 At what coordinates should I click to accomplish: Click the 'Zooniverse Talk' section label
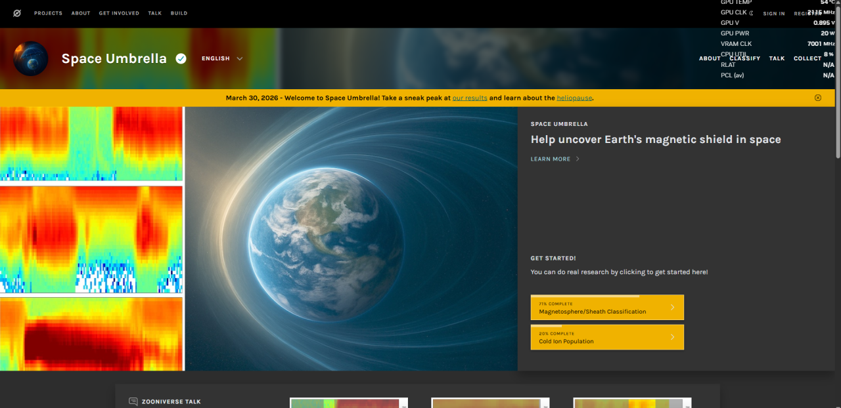[x=171, y=401]
